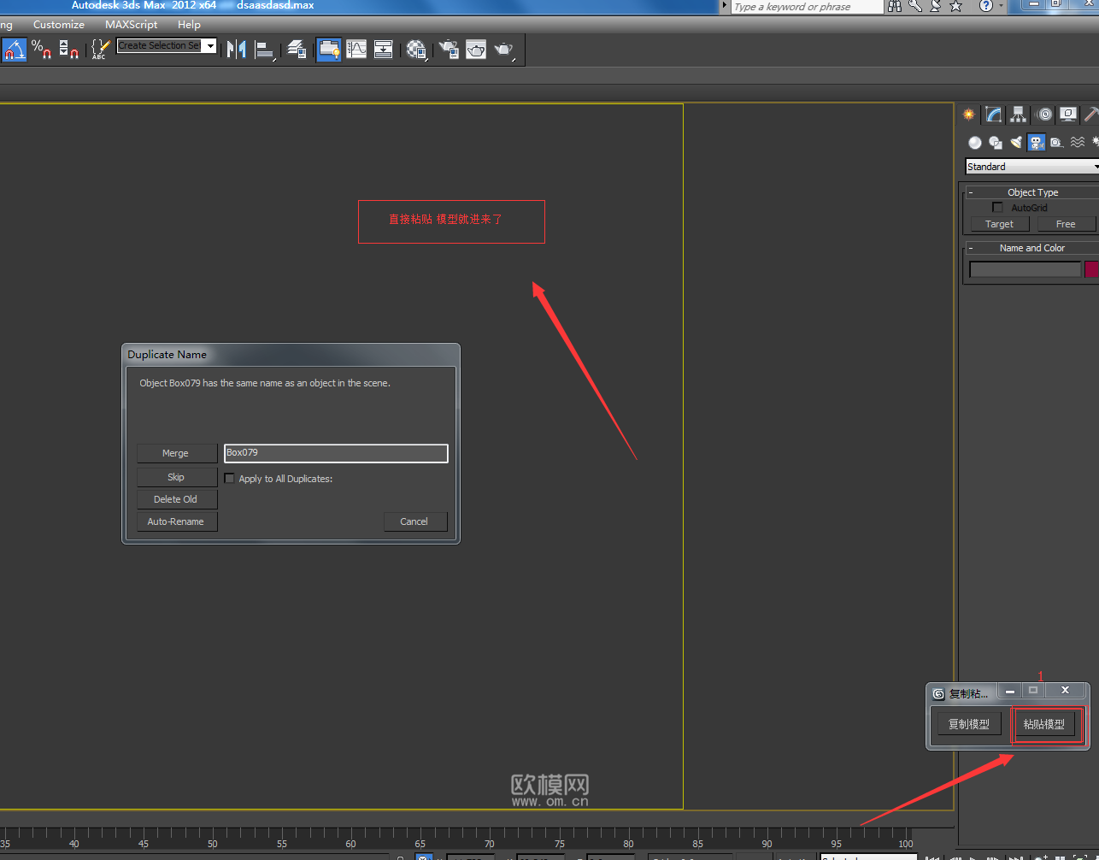Click the crimson object color swatch
This screenshot has height=860, width=1099.
click(x=1091, y=269)
